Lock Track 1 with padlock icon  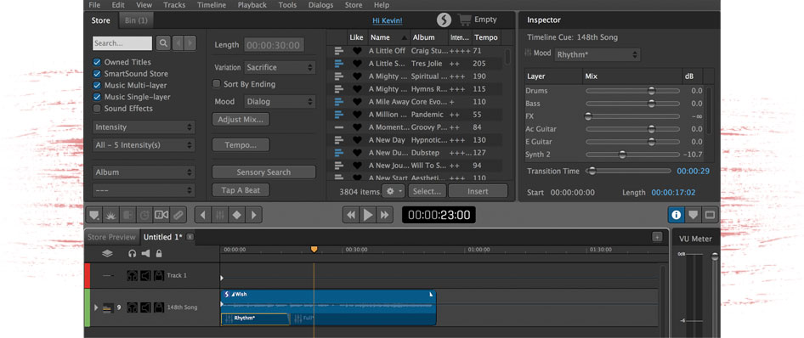tap(159, 275)
